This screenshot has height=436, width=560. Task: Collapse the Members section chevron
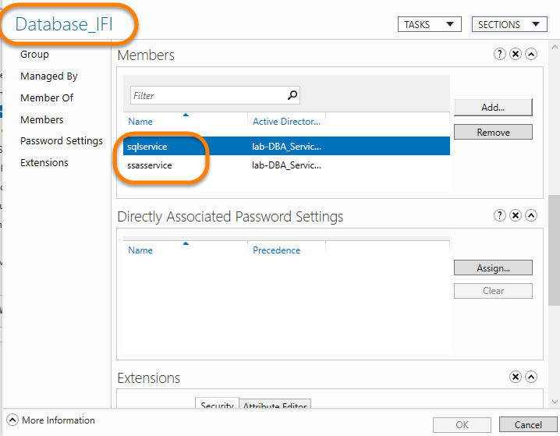pyautogui.click(x=531, y=54)
